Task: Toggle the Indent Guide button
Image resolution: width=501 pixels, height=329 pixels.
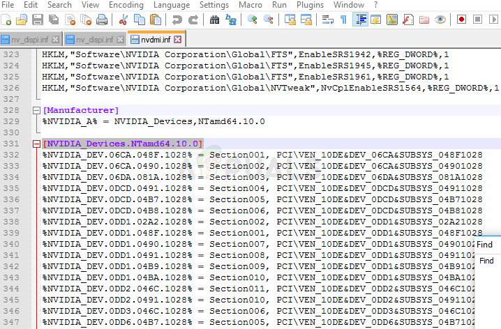Action: click(360, 20)
